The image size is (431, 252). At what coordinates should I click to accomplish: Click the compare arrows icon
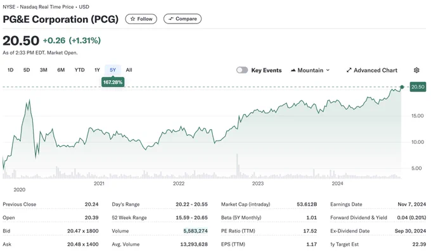[171, 19]
